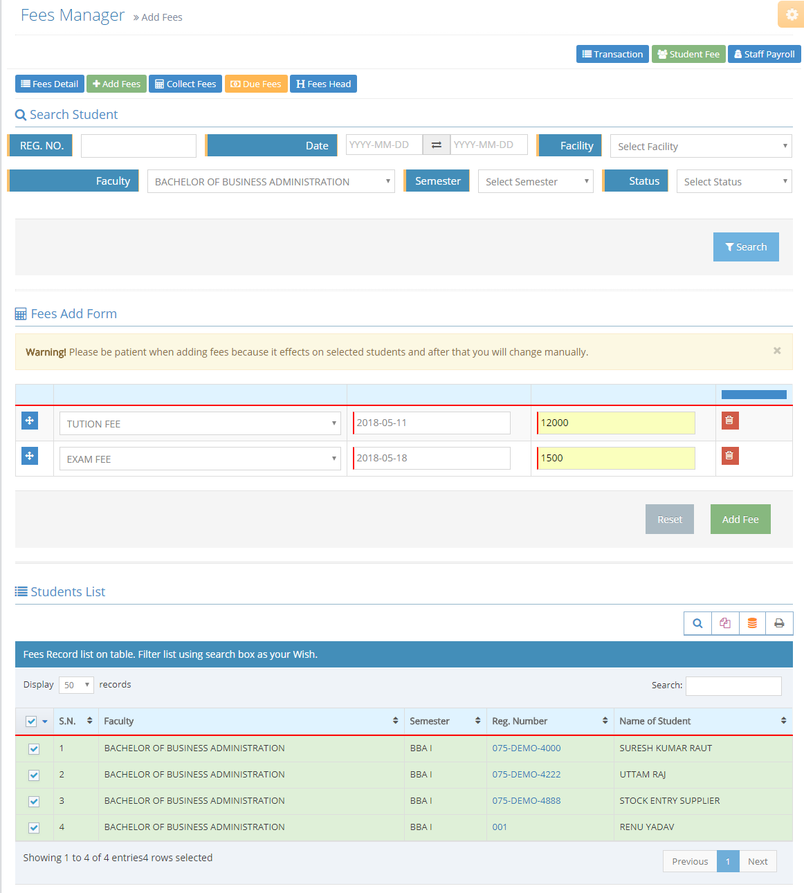Switch to the Due Fees tab
The image size is (804, 893).
tap(256, 84)
